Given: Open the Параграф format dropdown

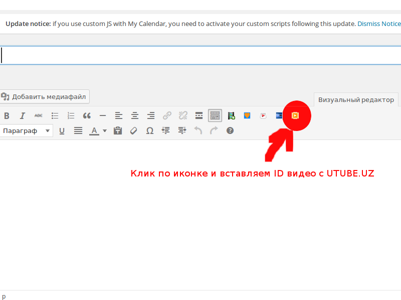Looking at the screenshot, I should click(x=27, y=130).
